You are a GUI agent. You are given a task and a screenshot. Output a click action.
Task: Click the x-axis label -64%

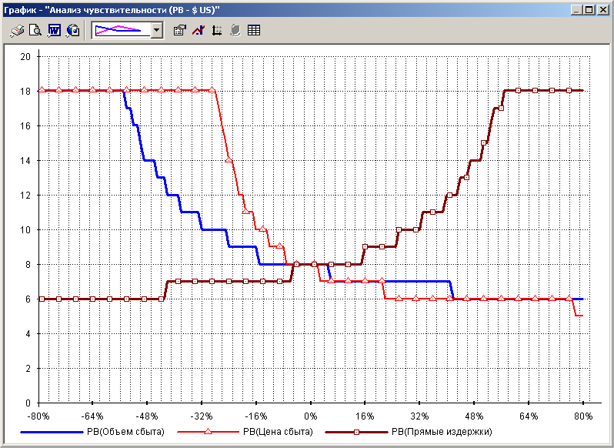92,416
